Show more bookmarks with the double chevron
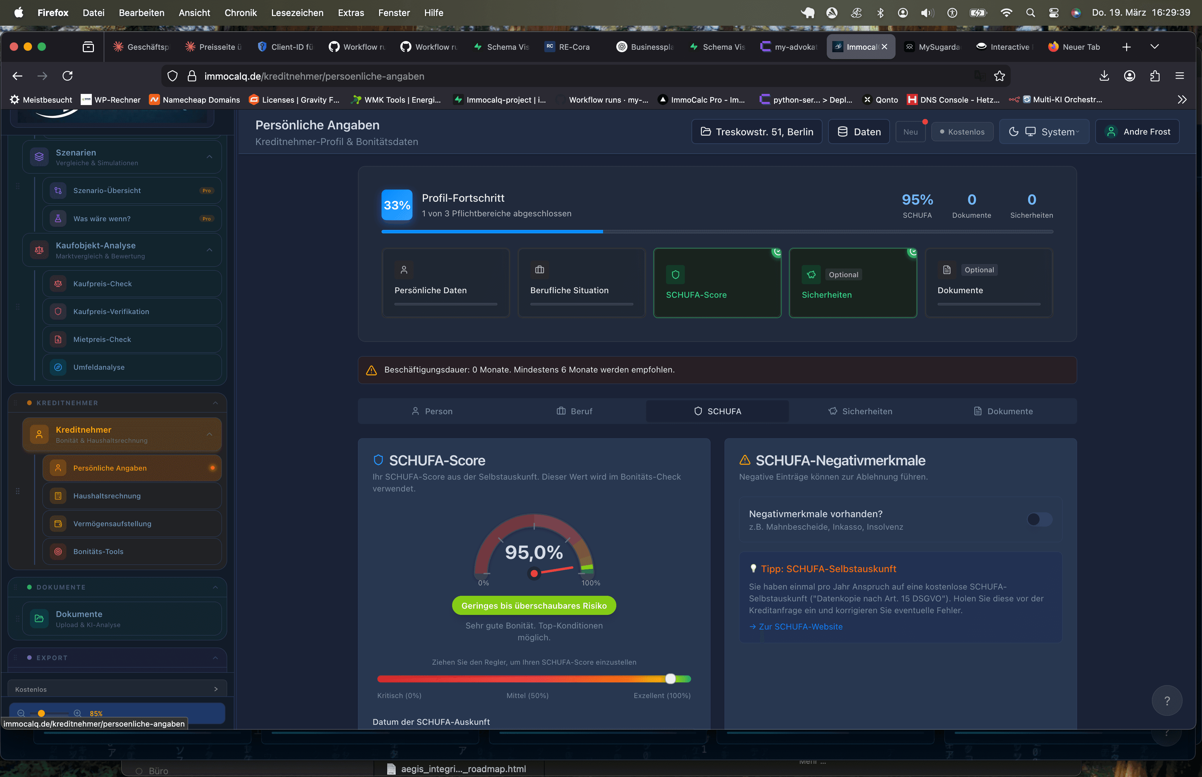 [x=1182, y=99]
